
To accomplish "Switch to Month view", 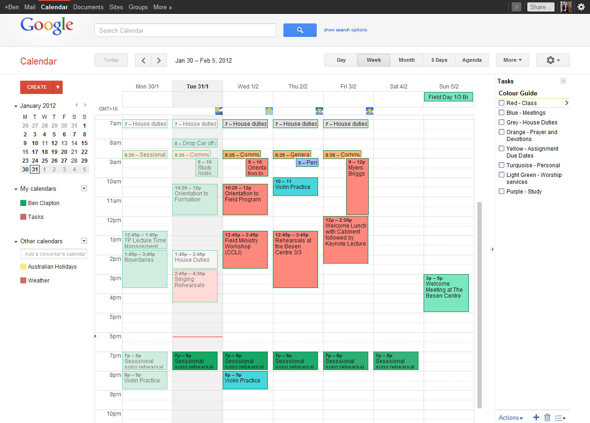I will coord(407,60).
